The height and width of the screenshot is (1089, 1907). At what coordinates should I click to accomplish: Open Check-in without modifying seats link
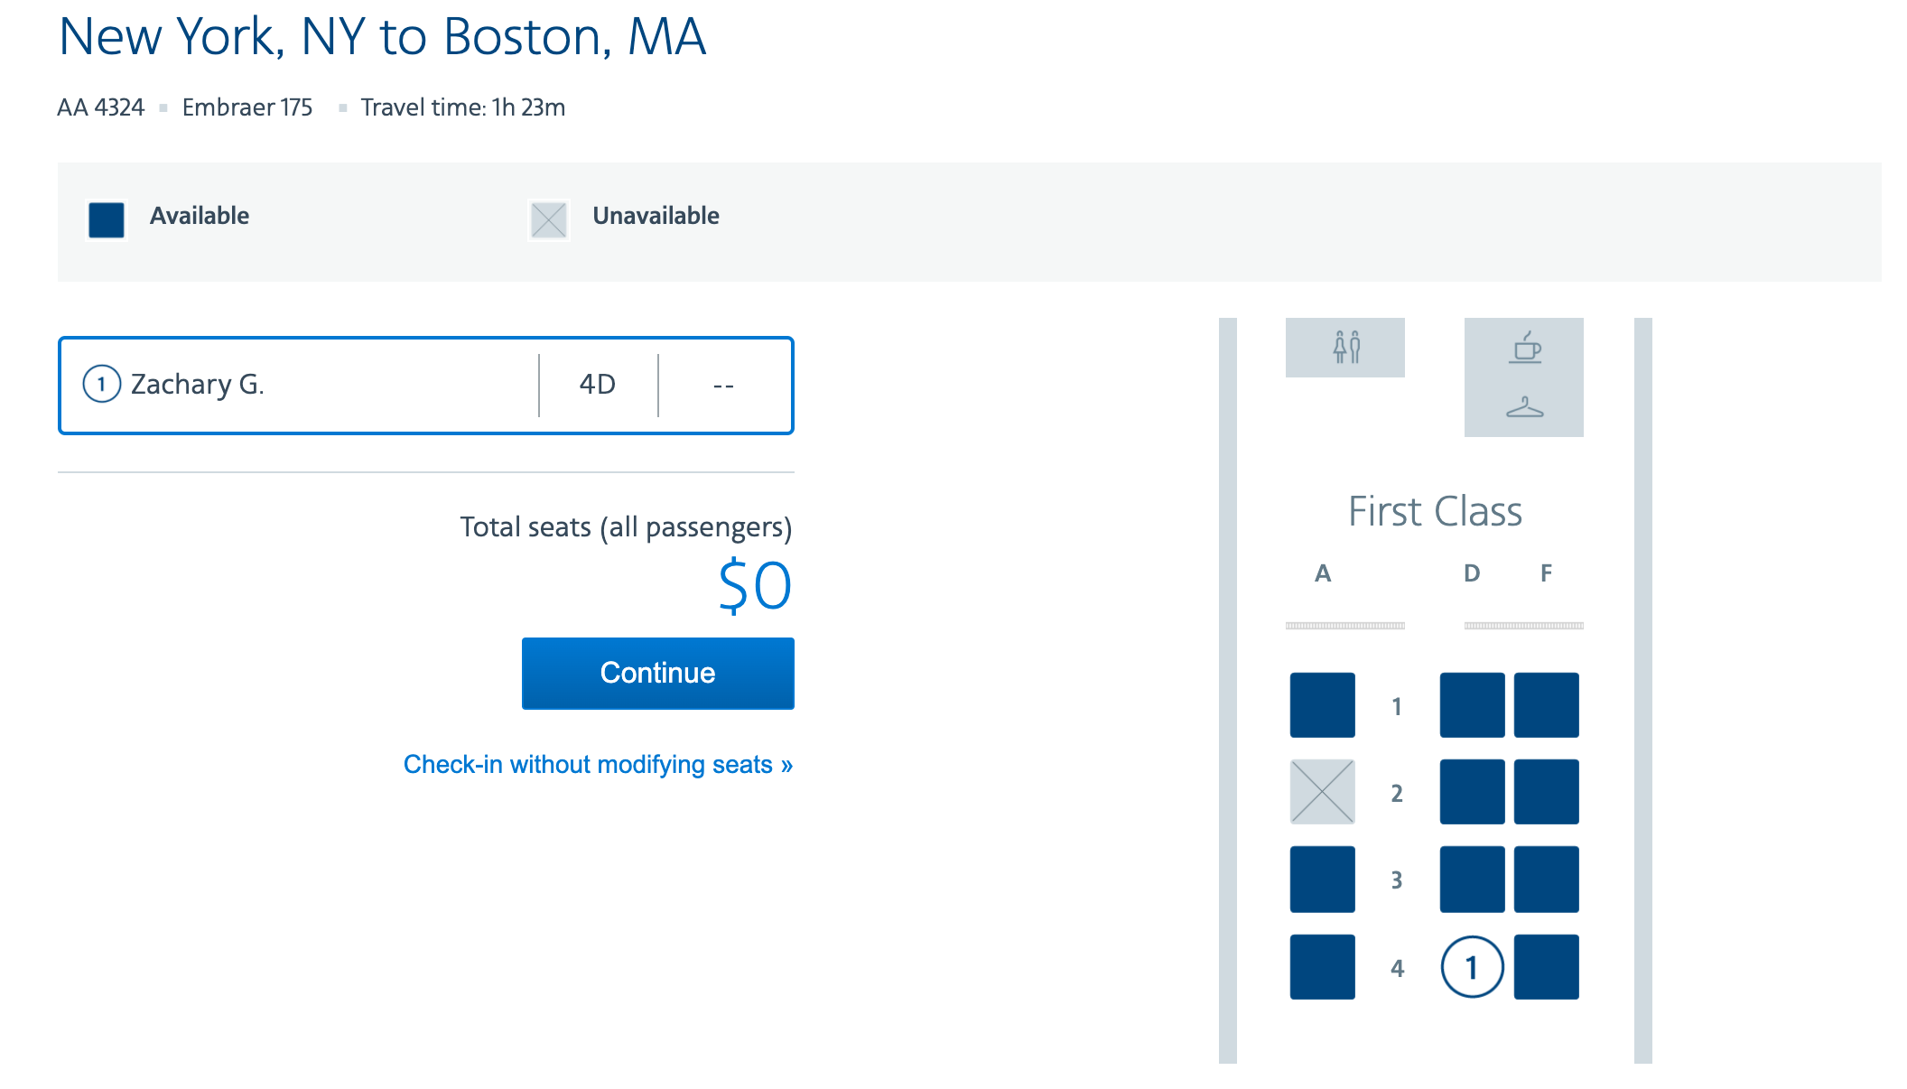tap(598, 764)
